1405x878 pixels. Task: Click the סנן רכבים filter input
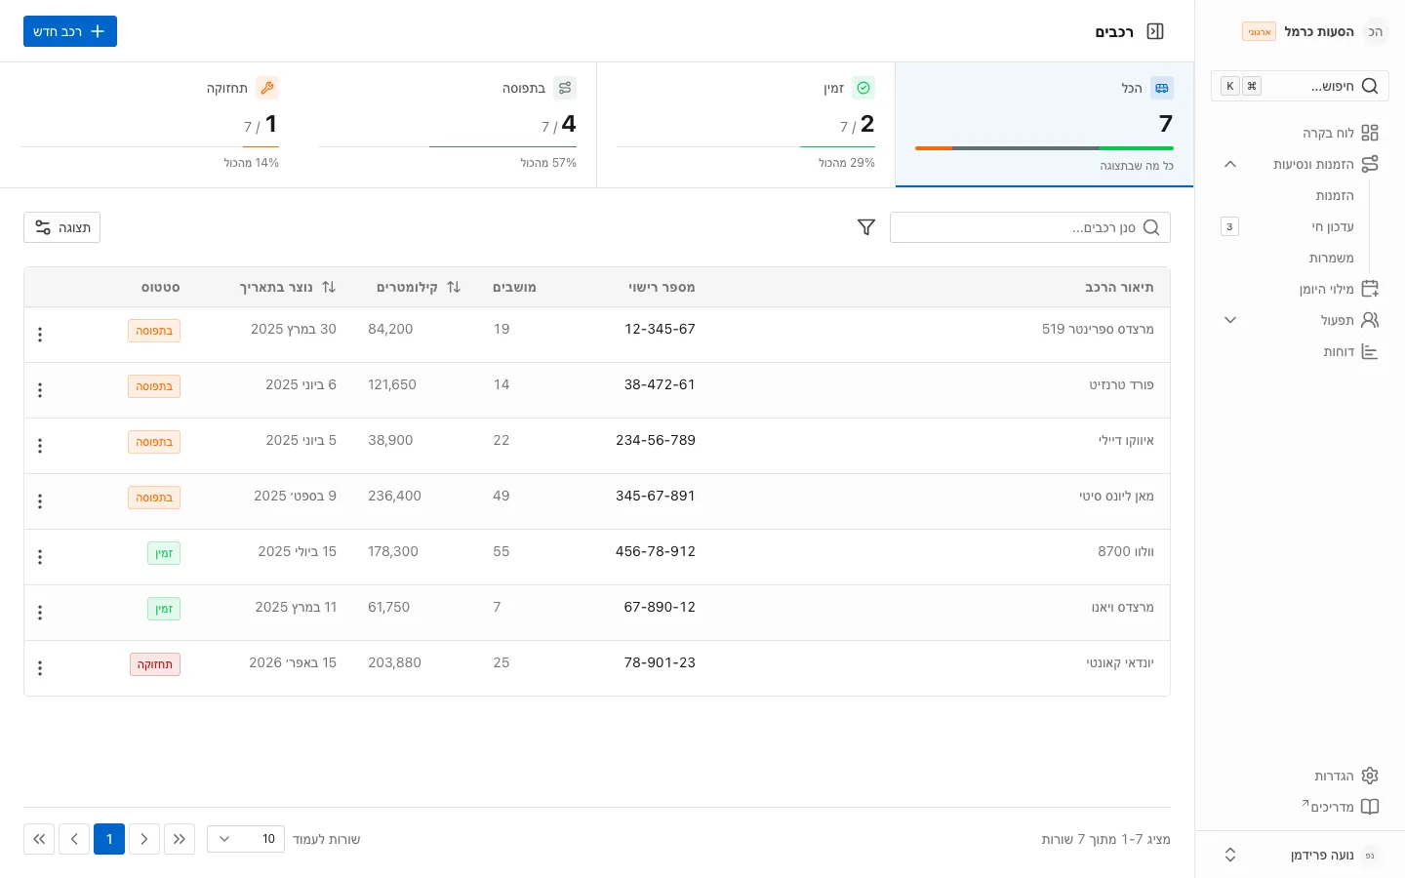(x=1030, y=227)
